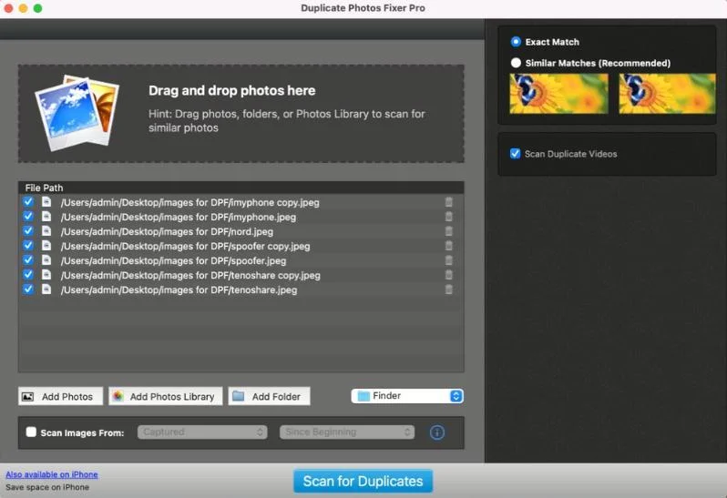Viewport: 727px width, 498px height.
Task: Open the Finder dropdown menu
Action: (407, 396)
